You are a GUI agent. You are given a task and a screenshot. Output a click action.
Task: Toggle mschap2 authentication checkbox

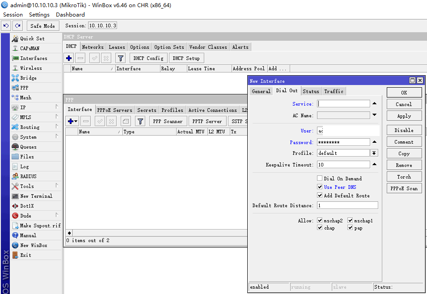[x=320, y=220]
